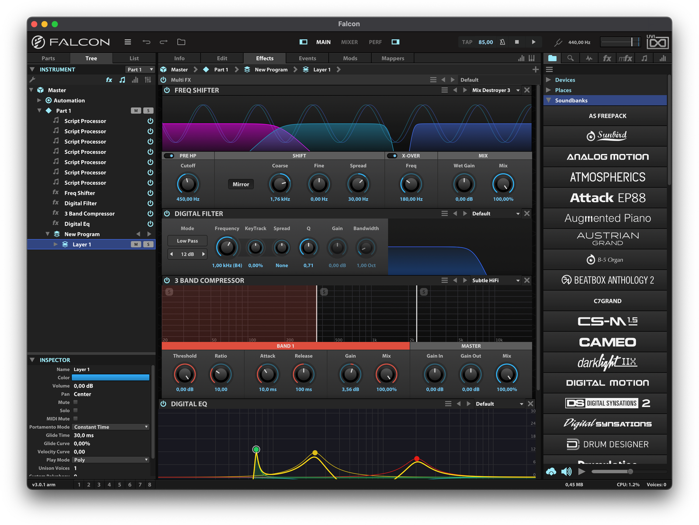Screen dimensions: 699x525
Task: Stop playback with stop button
Action: point(517,42)
